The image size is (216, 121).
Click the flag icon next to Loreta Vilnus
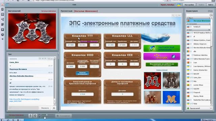point(188,85)
